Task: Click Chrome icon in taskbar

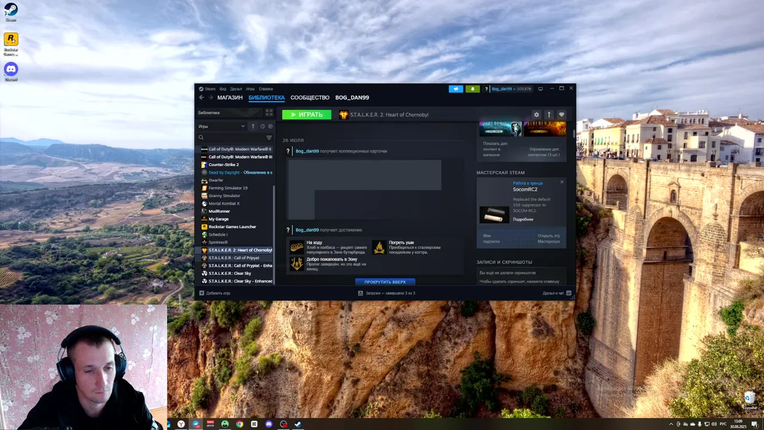Action: pyautogui.click(x=239, y=424)
